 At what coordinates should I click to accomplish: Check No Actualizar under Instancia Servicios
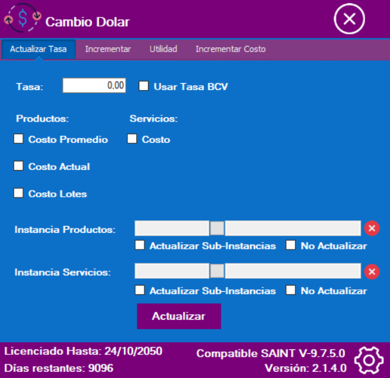[291, 290]
